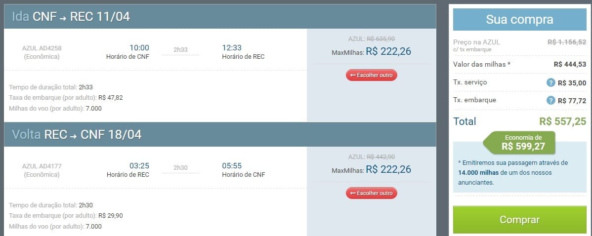Select return MaxMilhas price R$ 222,26
This screenshot has height=236, width=592.
[388, 169]
